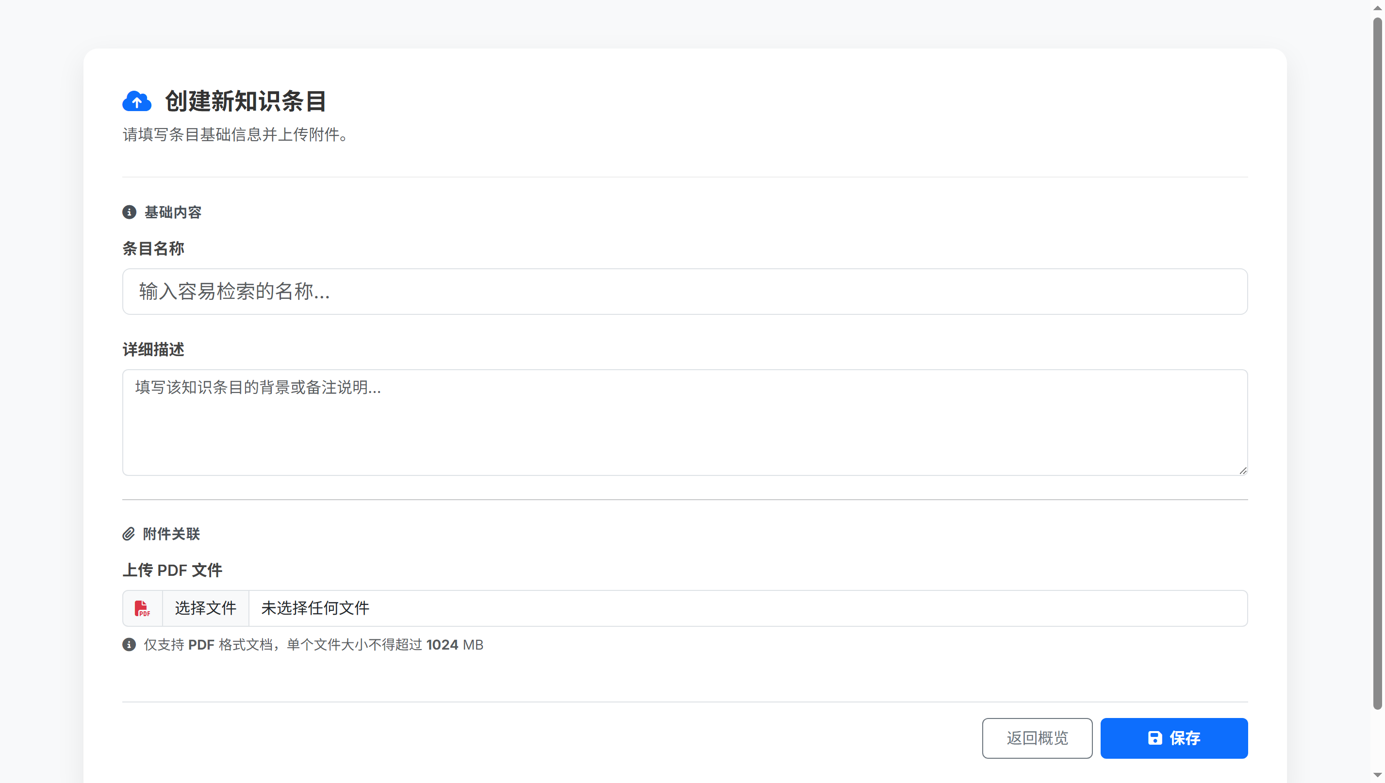Image resolution: width=1385 pixels, height=783 pixels.
Task: Click the info icon by the PDF size hint
Action: [x=129, y=644]
